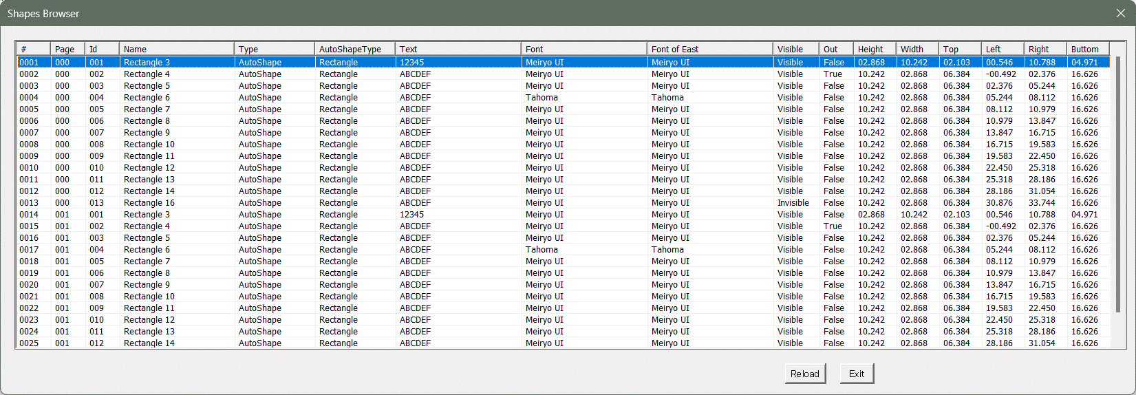Click the vertical scrollbar of the list
This screenshot has width=1136, height=395.
pos(1118,186)
